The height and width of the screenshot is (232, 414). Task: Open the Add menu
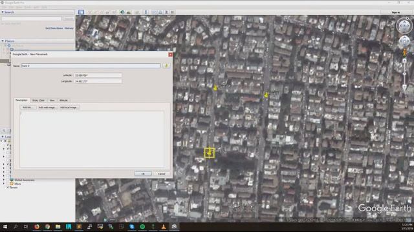point(36,7)
